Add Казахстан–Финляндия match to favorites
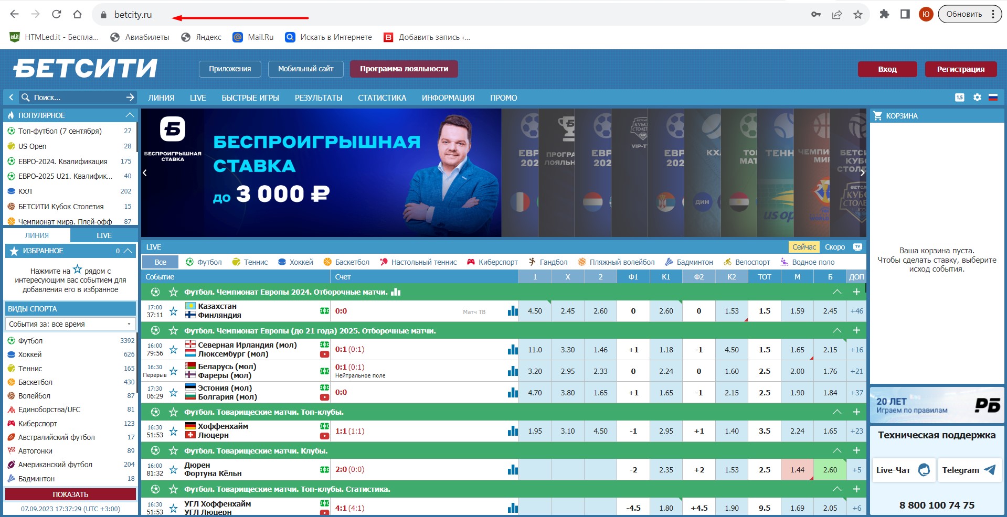The width and height of the screenshot is (1007, 517). (x=174, y=311)
